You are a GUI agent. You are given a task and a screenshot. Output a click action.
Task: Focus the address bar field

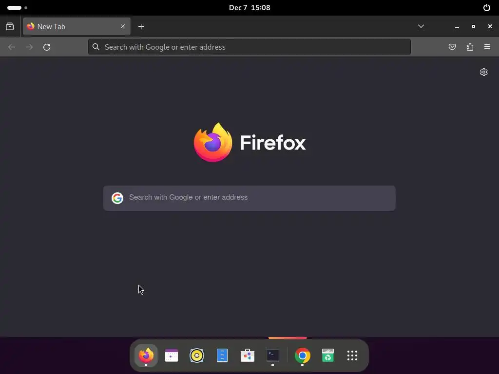coord(249,47)
